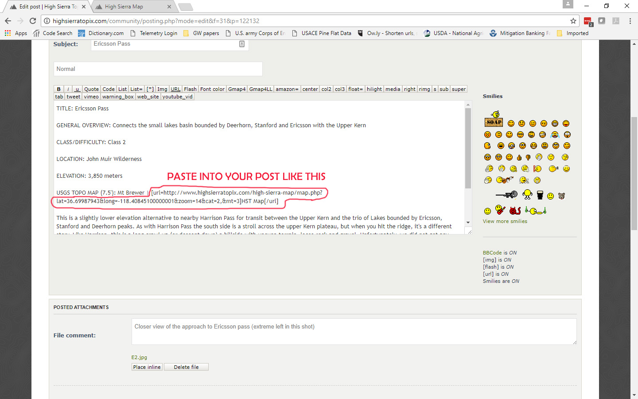Image resolution: width=638 pixels, height=399 pixels.
Task: Open the Dictionary.com bookmark
Action: tap(101, 33)
